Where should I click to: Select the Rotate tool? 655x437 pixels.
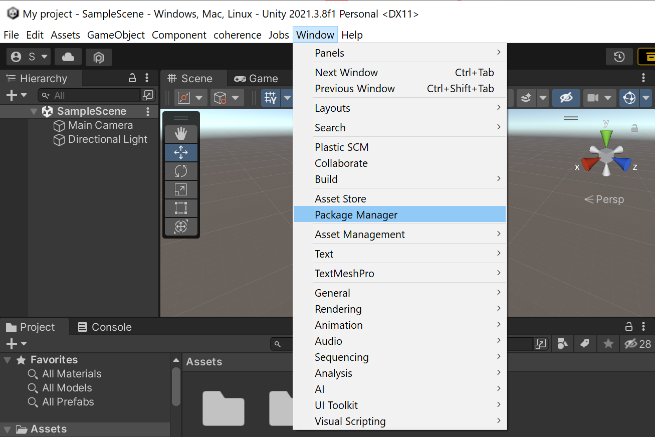(x=181, y=171)
